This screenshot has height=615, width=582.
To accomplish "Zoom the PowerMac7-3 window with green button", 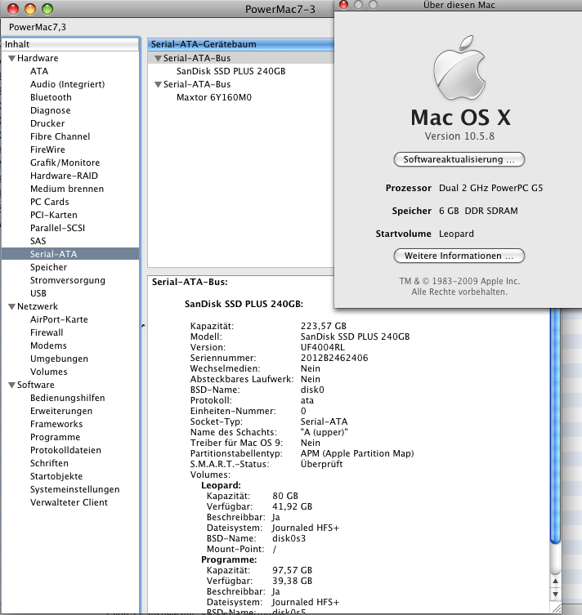I will 47,9.
